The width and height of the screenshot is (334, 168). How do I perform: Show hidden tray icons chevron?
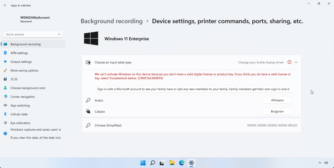point(320,163)
